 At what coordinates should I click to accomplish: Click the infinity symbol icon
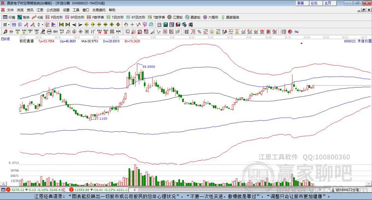tap(296, 32)
